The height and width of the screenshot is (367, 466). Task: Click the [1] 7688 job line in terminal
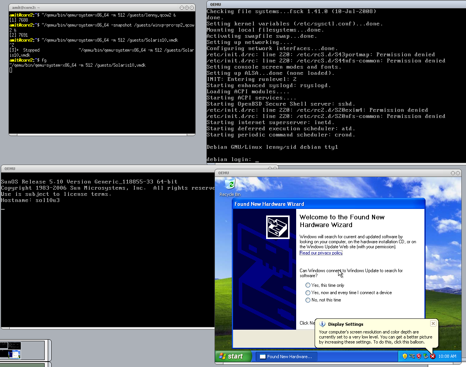click(x=19, y=20)
